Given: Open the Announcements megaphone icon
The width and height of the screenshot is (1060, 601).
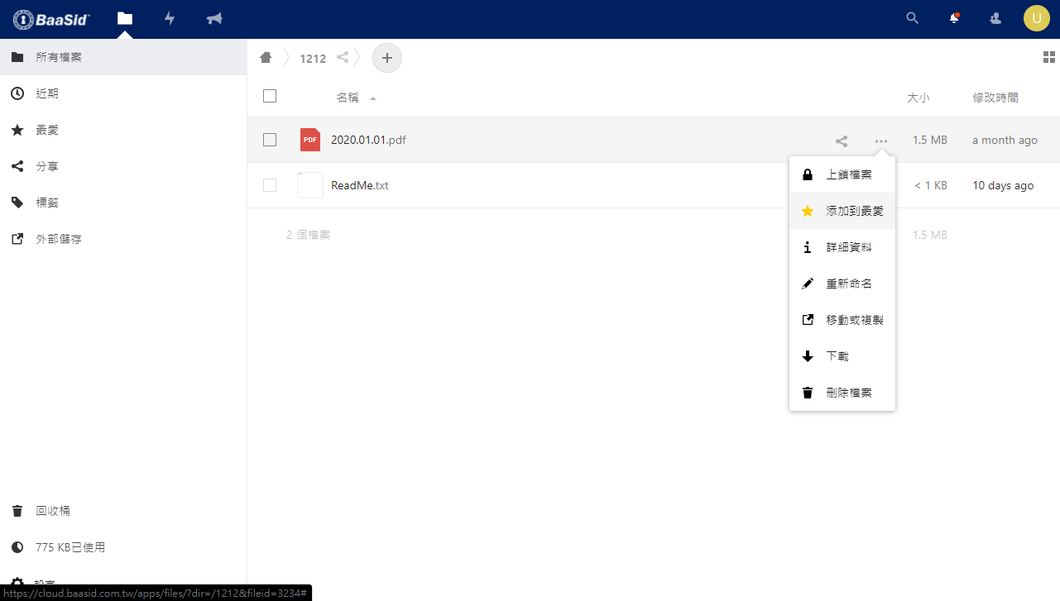Looking at the screenshot, I should coord(214,18).
